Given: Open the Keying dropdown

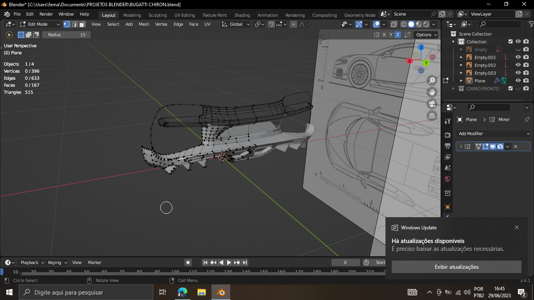Looking at the screenshot, I should coord(57,262).
